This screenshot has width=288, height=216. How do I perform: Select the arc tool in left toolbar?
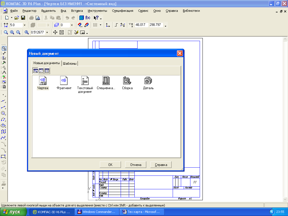point(4,120)
